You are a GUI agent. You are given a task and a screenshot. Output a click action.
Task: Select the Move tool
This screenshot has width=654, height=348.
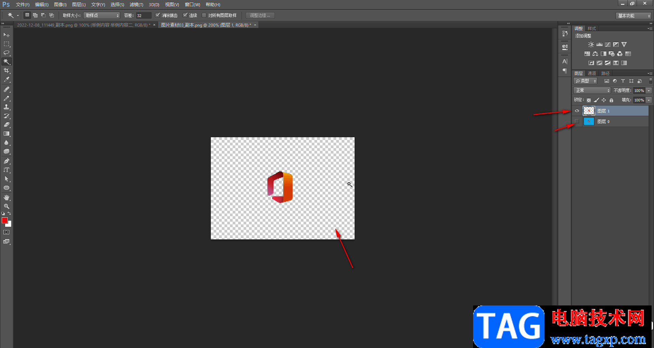coord(6,35)
